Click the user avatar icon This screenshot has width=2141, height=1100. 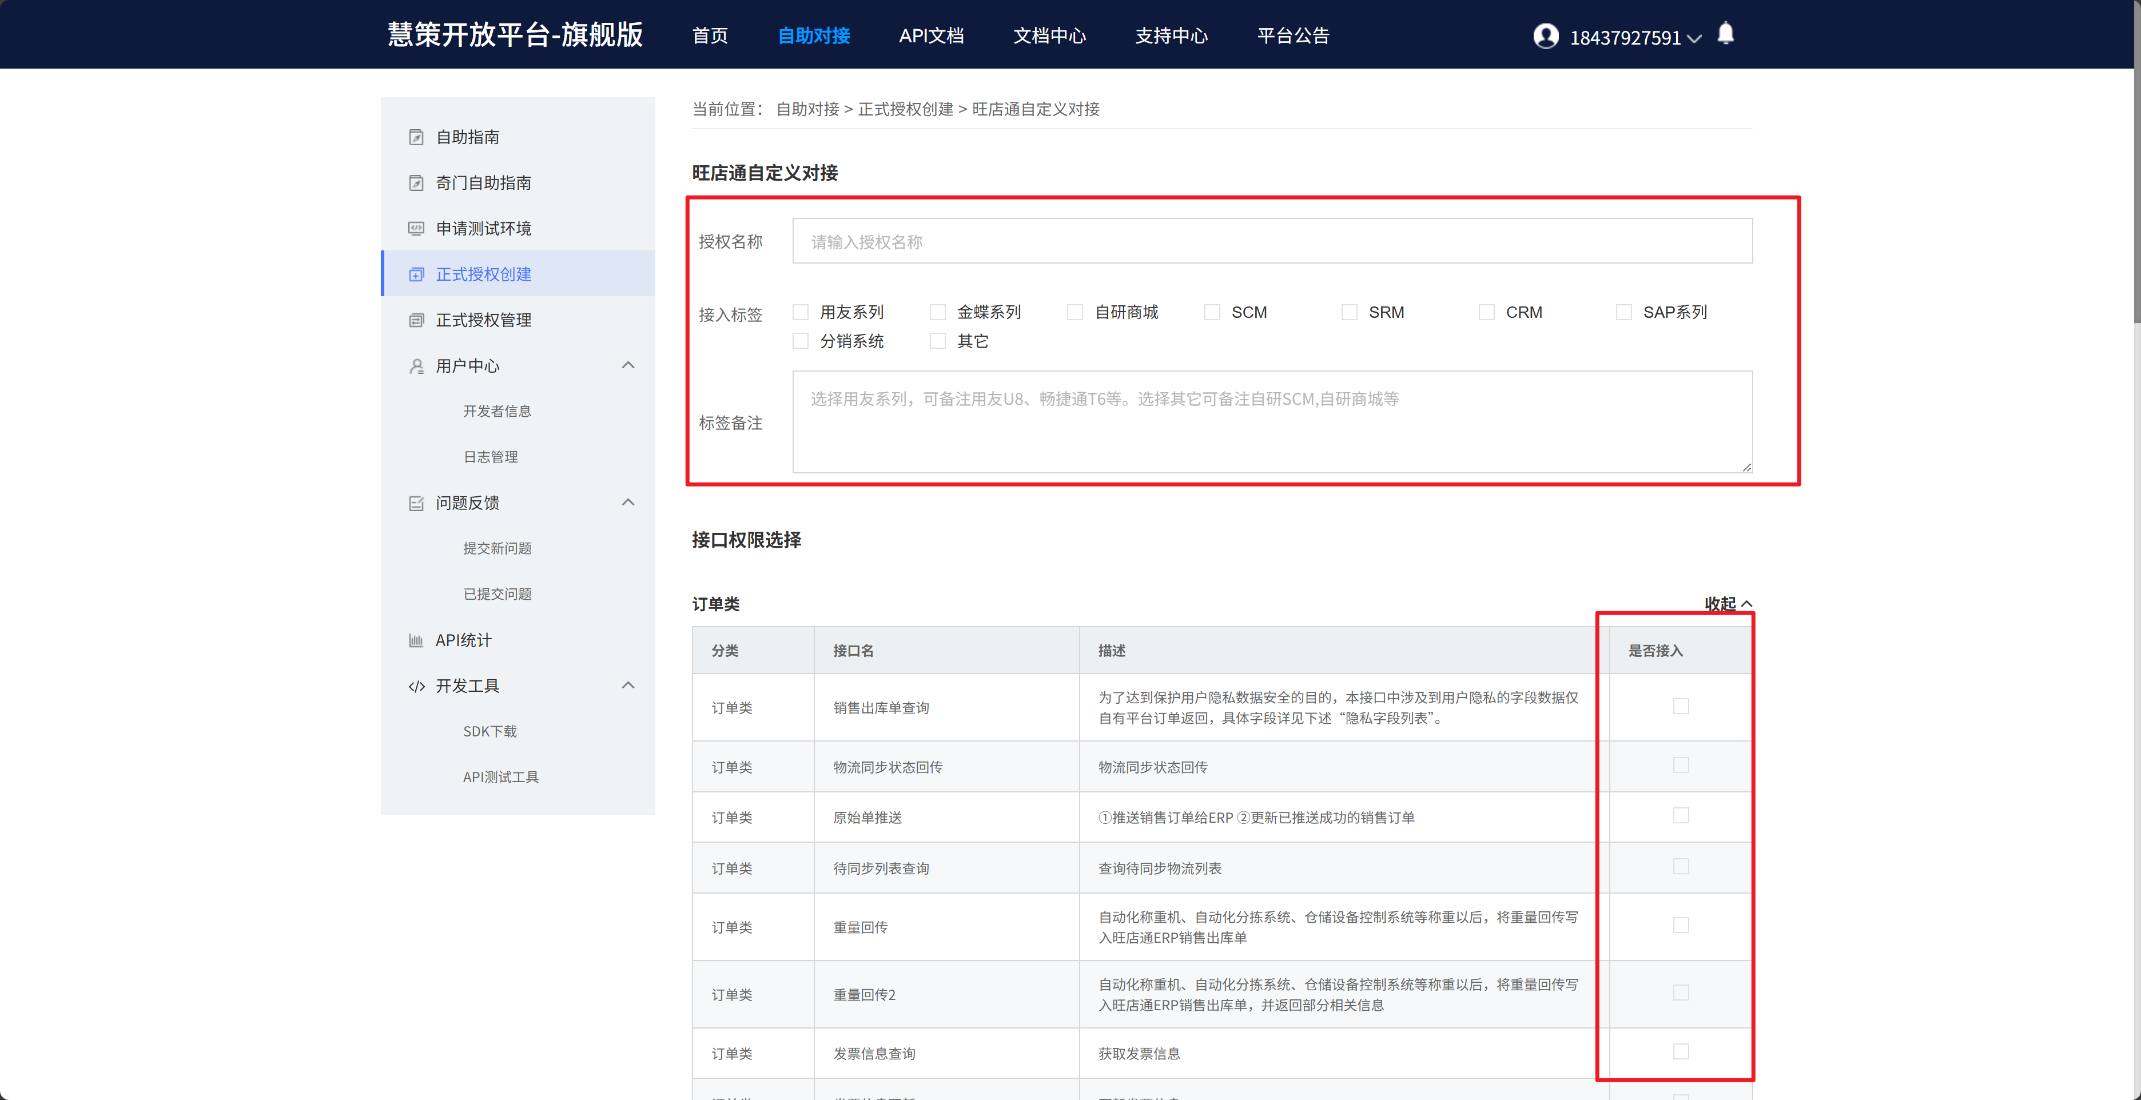coord(1546,35)
